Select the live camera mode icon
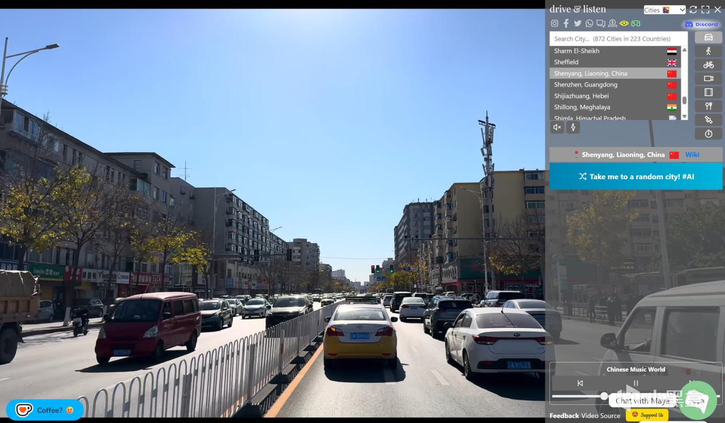The height and width of the screenshot is (423, 725). pos(708,79)
